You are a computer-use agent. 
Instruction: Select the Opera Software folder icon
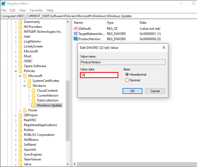pos(20,66)
